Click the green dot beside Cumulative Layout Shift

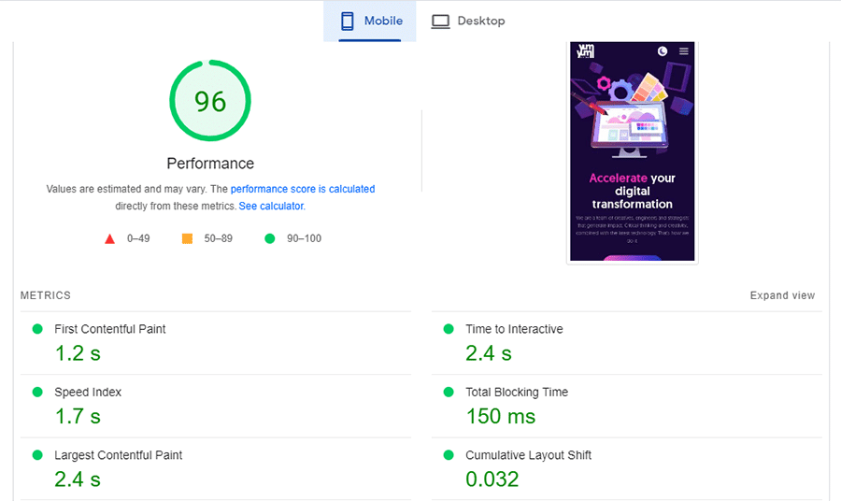(449, 455)
